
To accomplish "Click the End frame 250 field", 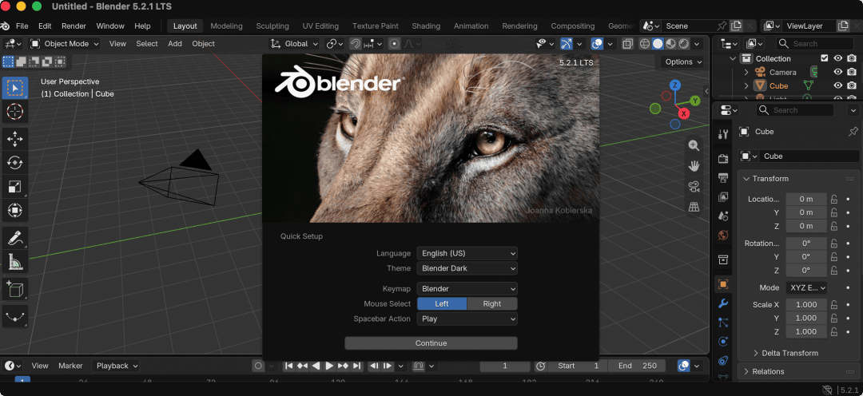I will click(638, 366).
